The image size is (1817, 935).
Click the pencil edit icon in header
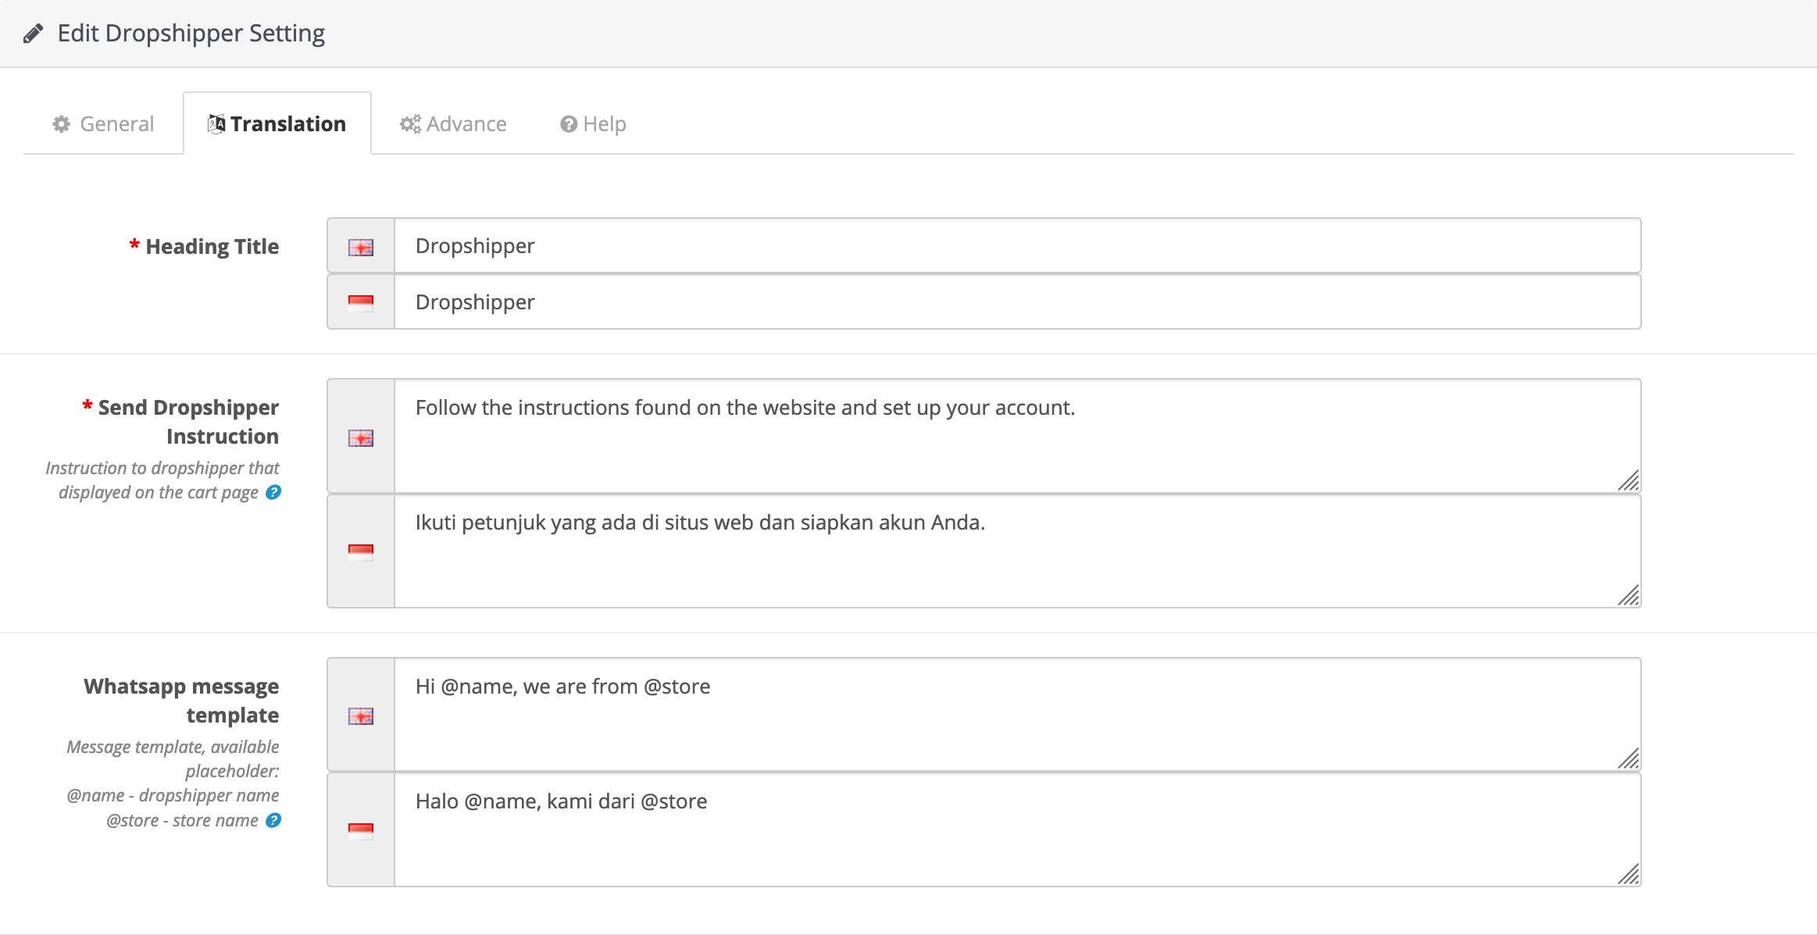click(33, 34)
